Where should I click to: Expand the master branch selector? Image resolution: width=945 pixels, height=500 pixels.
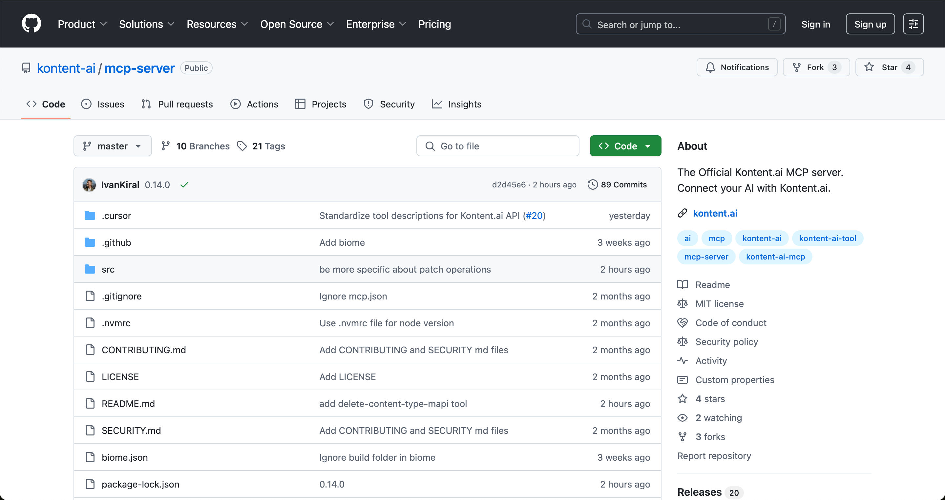112,146
